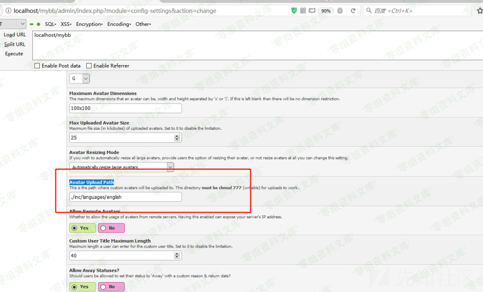Open reader view book icon
483x292 pixels.
312,11
